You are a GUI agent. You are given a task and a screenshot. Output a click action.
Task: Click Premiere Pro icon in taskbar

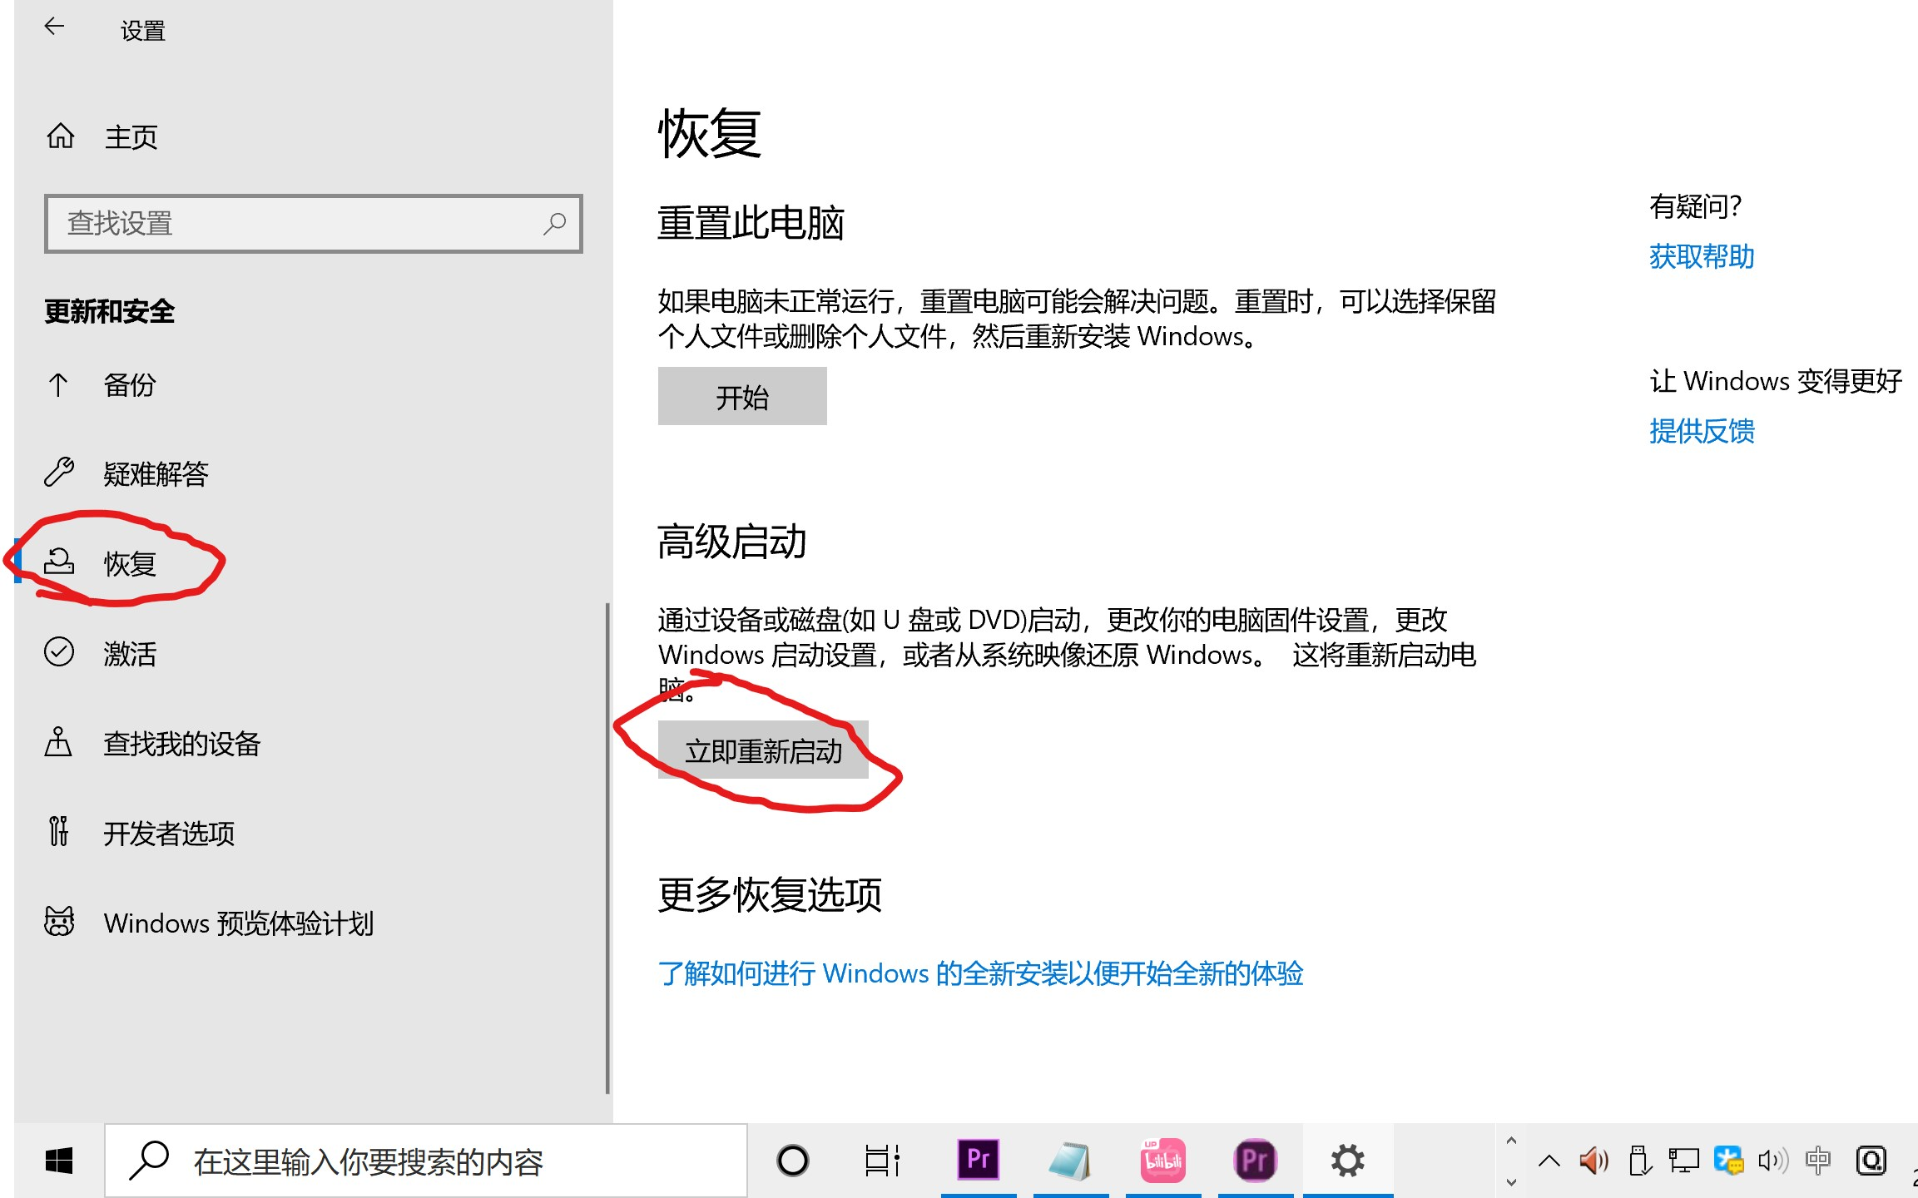point(979,1160)
